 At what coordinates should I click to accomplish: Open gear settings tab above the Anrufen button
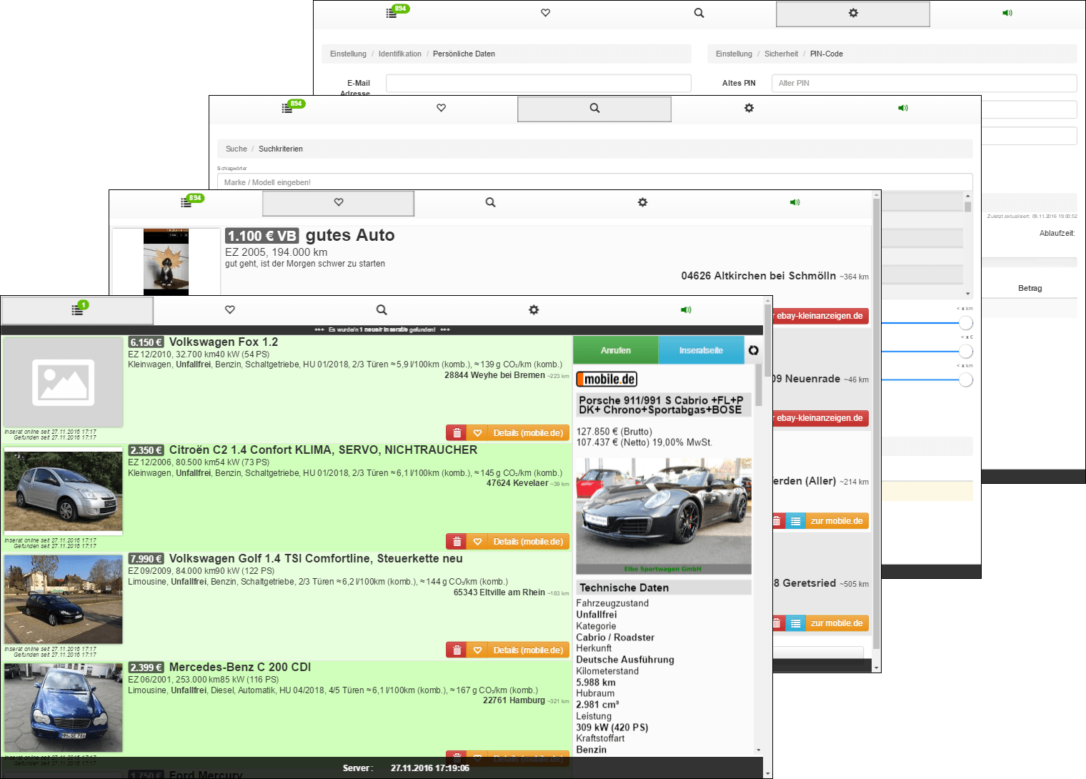pyautogui.click(x=534, y=310)
